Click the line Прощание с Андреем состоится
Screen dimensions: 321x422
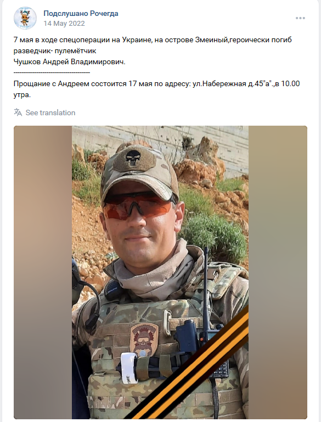pyautogui.click(x=156, y=84)
